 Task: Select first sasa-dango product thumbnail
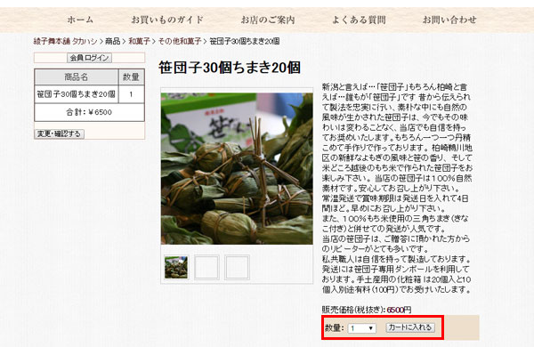(176, 267)
